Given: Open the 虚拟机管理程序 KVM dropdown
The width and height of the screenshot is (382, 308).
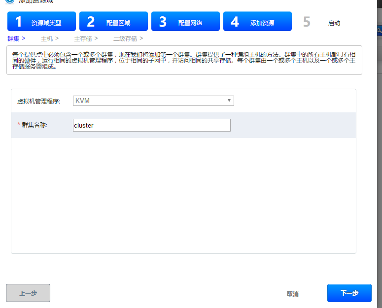Looking at the screenshot, I should 153,101.
